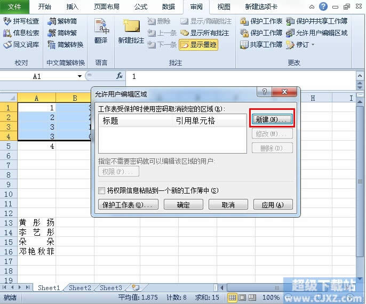Open 简繁转换 conversion options
The image size is (366, 304).
65,44
